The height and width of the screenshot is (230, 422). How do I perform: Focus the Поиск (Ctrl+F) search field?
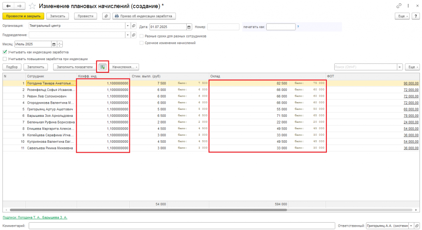point(366,67)
